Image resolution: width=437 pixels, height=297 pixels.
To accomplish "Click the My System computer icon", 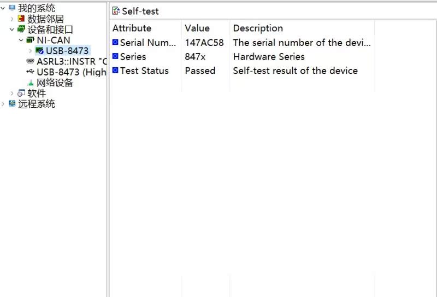I will tap(12, 8).
